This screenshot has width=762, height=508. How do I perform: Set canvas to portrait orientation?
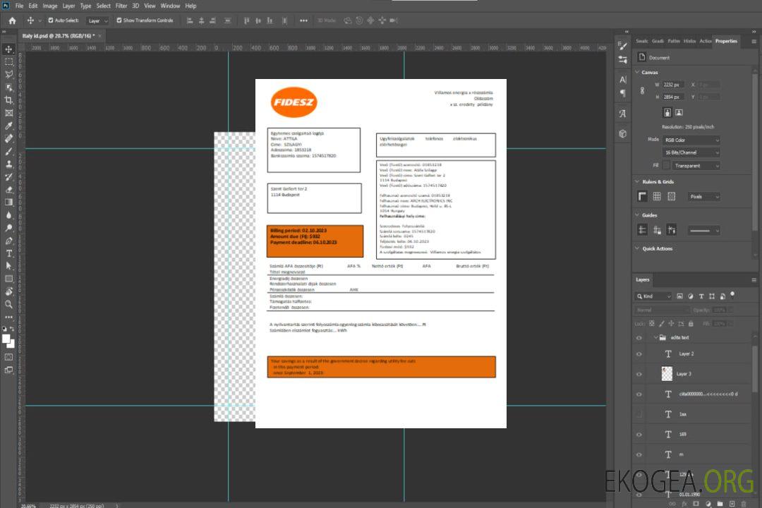point(667,113)
